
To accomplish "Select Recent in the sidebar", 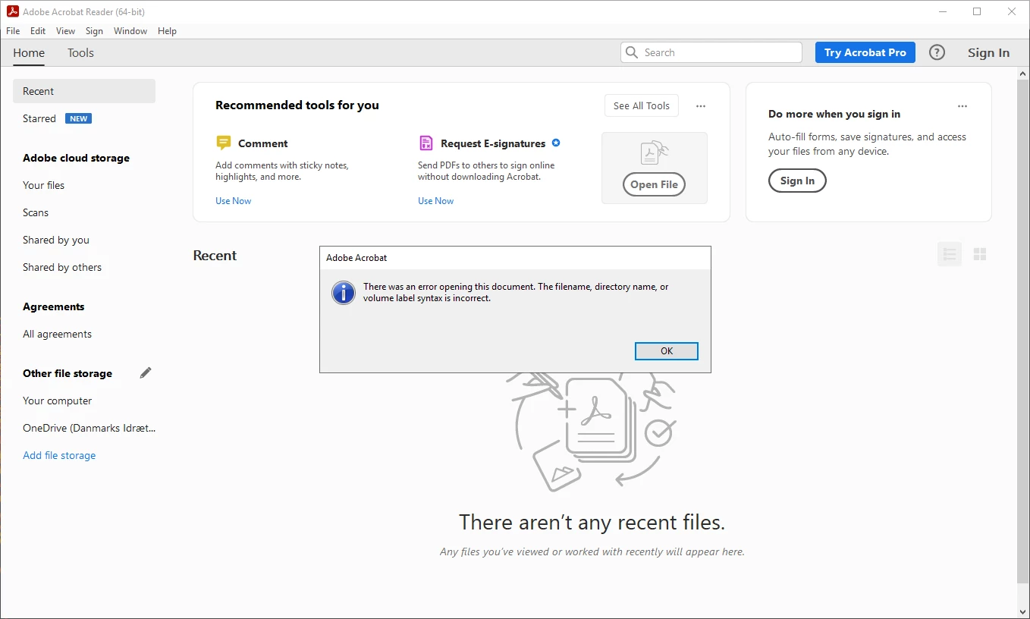I will click(x=84, y=91).
